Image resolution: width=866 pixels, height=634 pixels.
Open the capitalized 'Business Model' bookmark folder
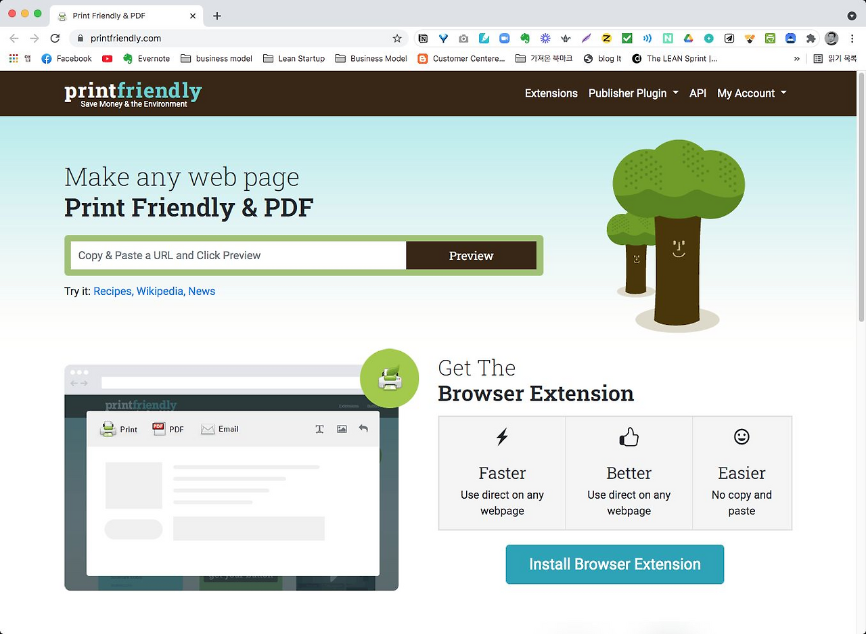371,59
